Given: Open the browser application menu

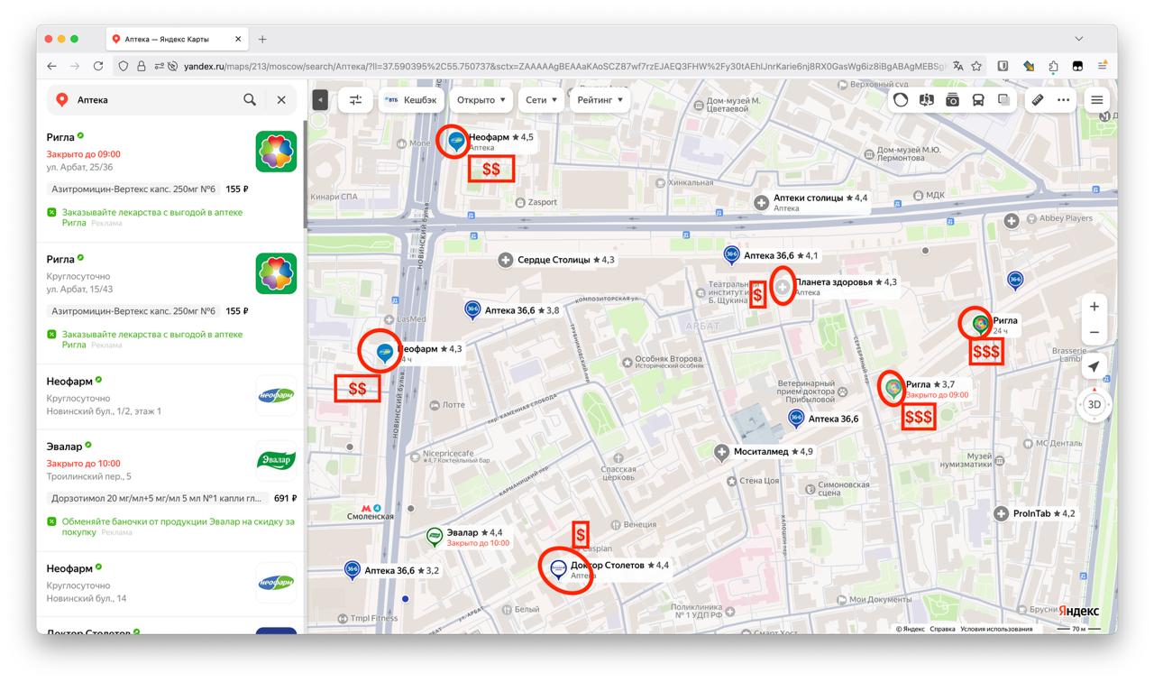Looking at the screenshot, I should (x=1103, y=66).
